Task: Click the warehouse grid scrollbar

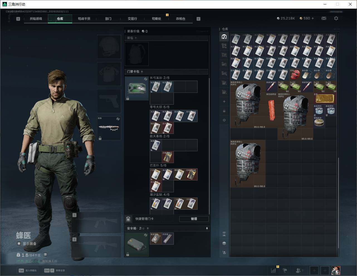Action: [x=339, y=203]
